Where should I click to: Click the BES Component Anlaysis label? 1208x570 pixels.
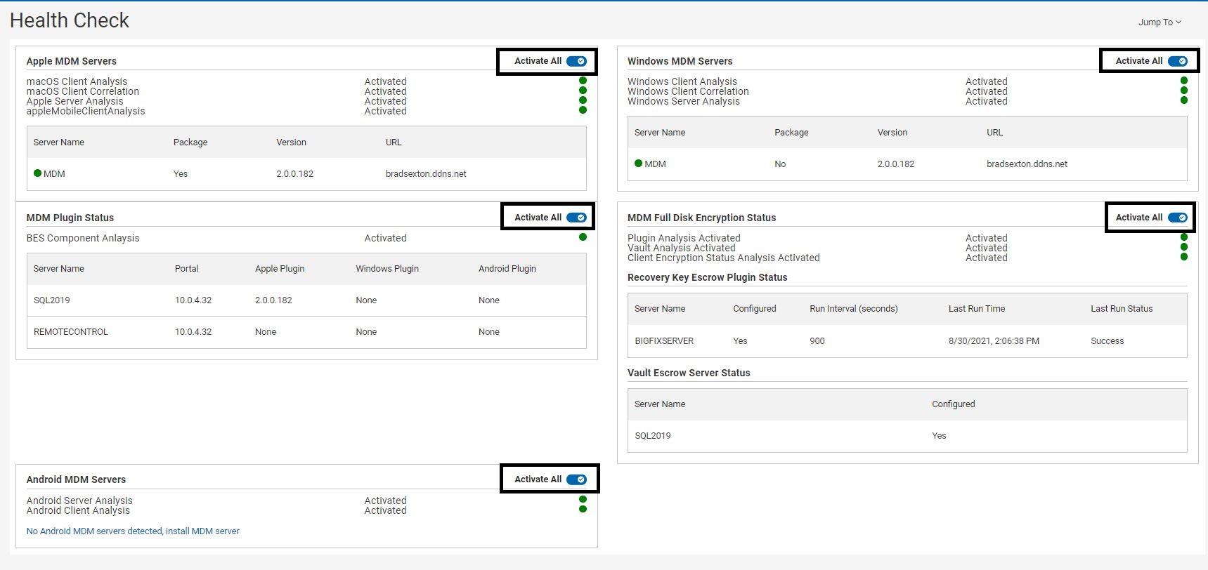pos(83,238)
